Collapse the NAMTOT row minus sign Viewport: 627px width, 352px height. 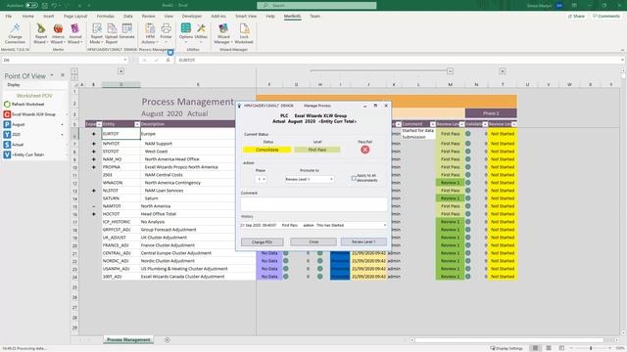coord(94,206)
